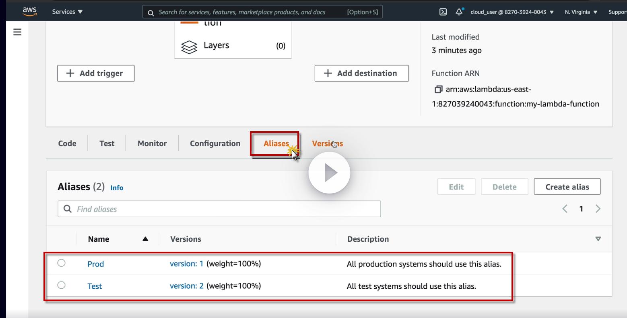Go to next aliases page arrow
Screen dimensions: 627x318
(x=598, y=209)
